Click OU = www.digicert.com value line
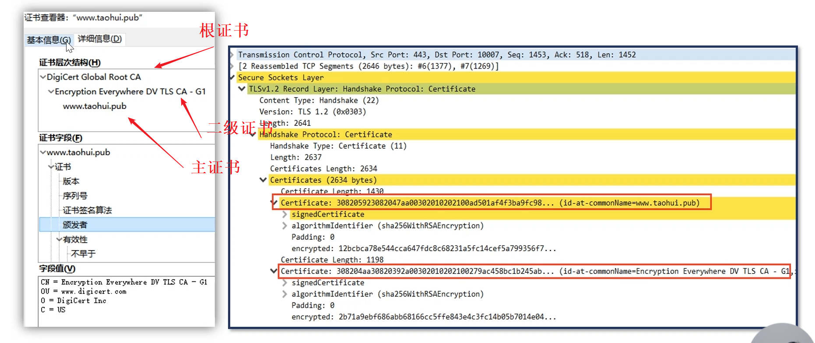The height and width of the screenshot is (343, 815). [83, 291]
